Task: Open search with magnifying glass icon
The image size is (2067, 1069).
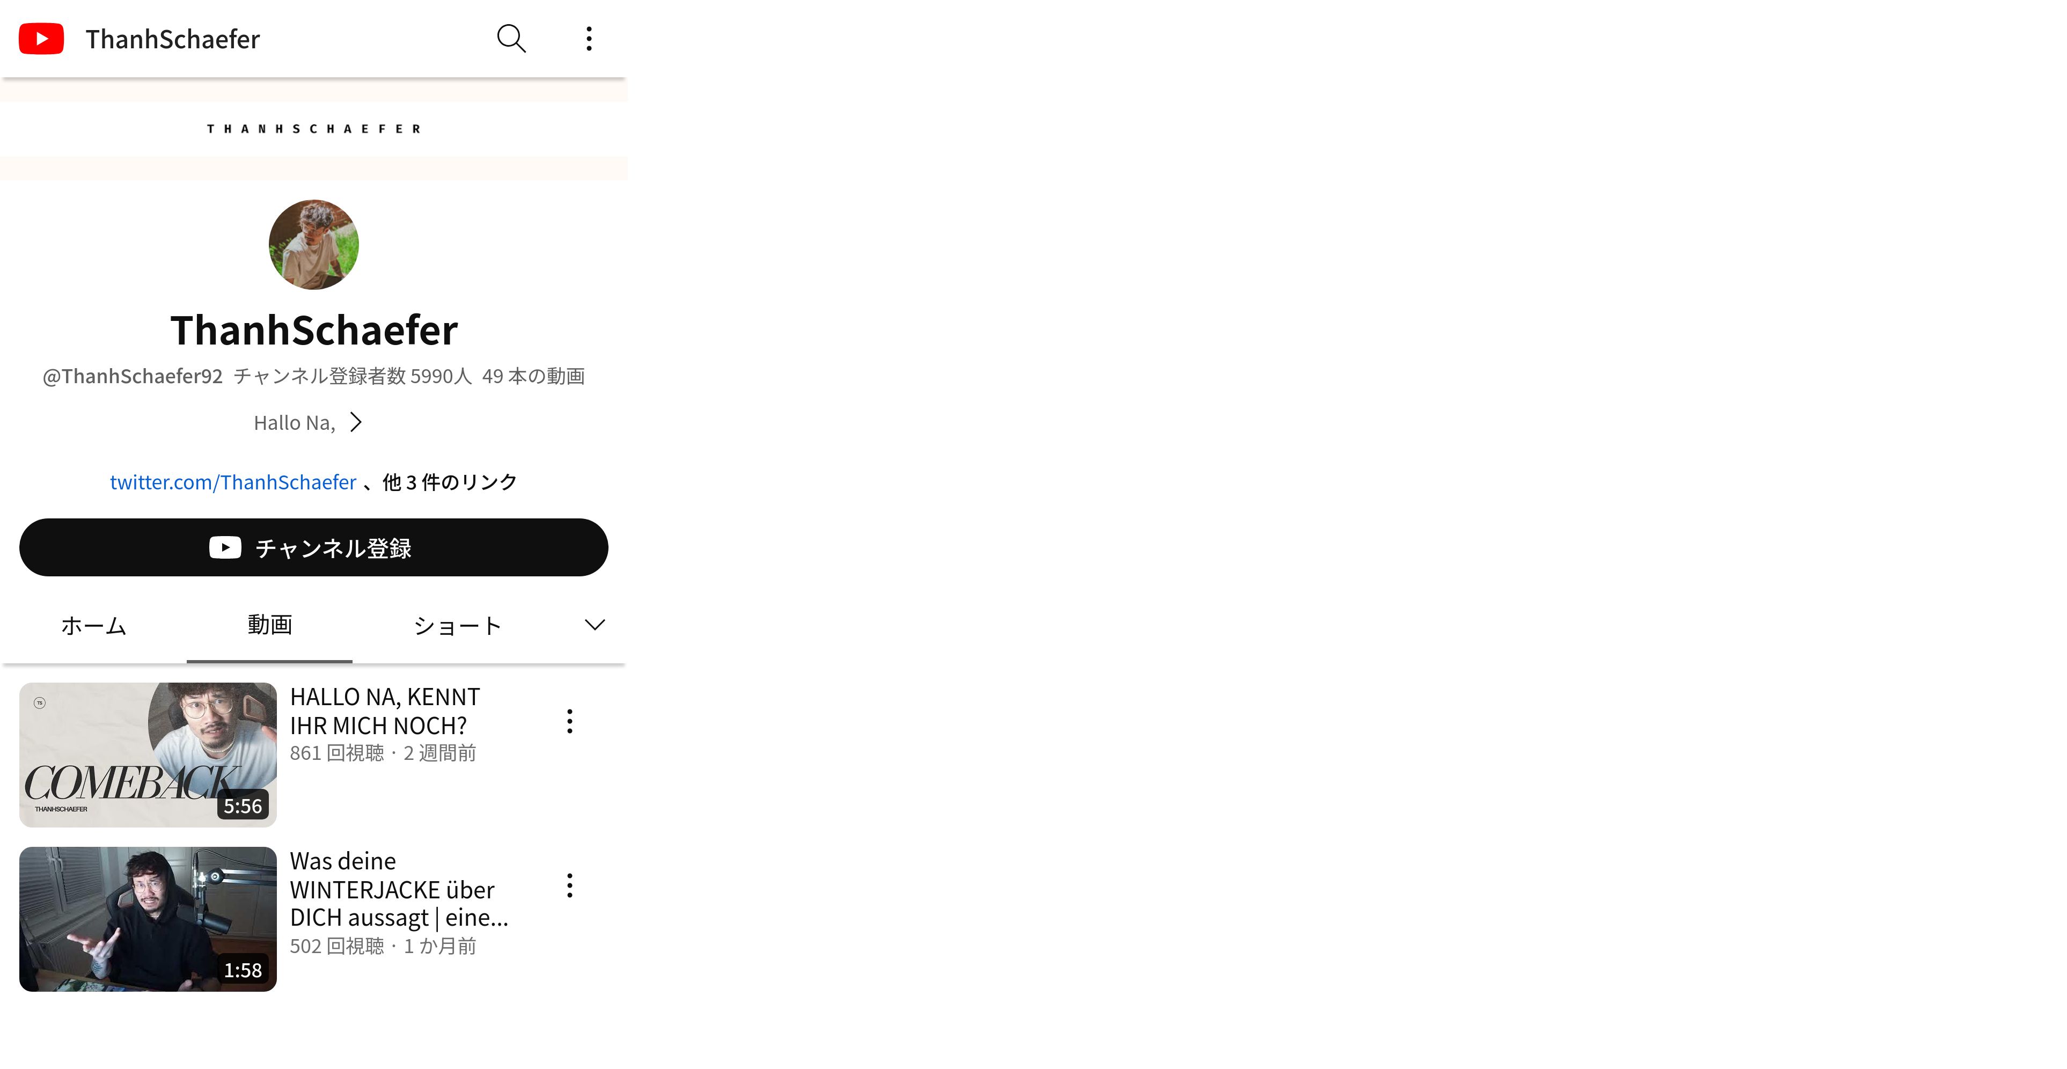Action: [x=511, y=39]
